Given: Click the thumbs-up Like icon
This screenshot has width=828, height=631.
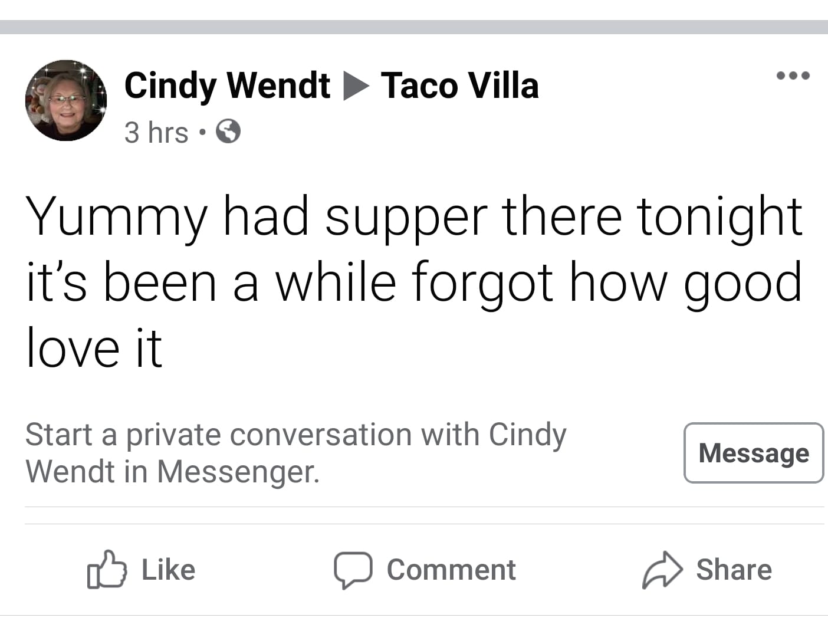Looking at the screenshot, I should click(107, 570).
